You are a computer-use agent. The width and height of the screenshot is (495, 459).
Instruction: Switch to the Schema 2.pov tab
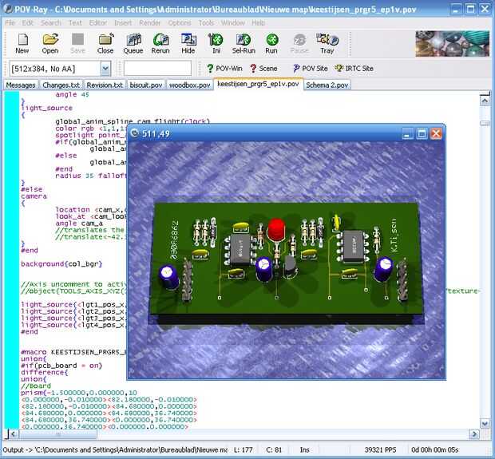click(327, 85)
